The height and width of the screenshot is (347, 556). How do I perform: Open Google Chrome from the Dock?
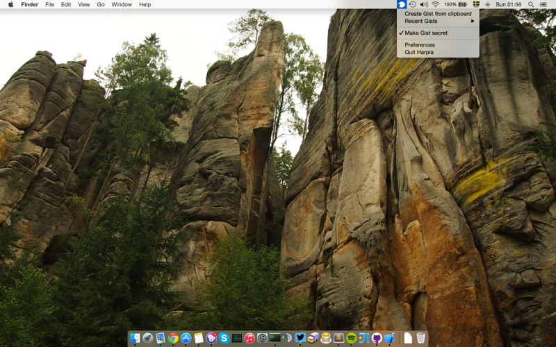(173, 338)
